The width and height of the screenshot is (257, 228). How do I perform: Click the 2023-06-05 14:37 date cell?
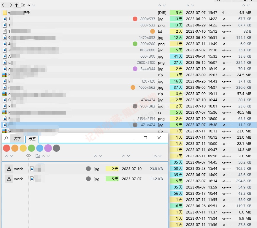[x=202, y=87]
